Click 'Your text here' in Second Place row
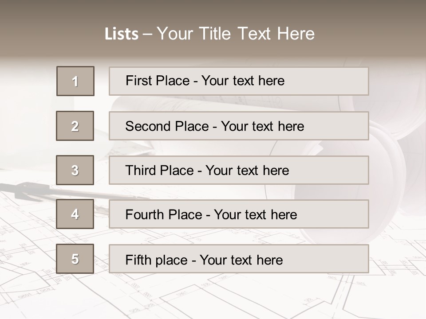This screenshot has width=426, height=319. point(262,126)
